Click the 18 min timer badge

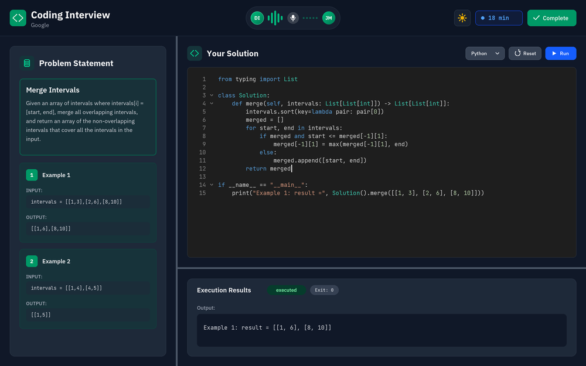[x=499, y=18]
